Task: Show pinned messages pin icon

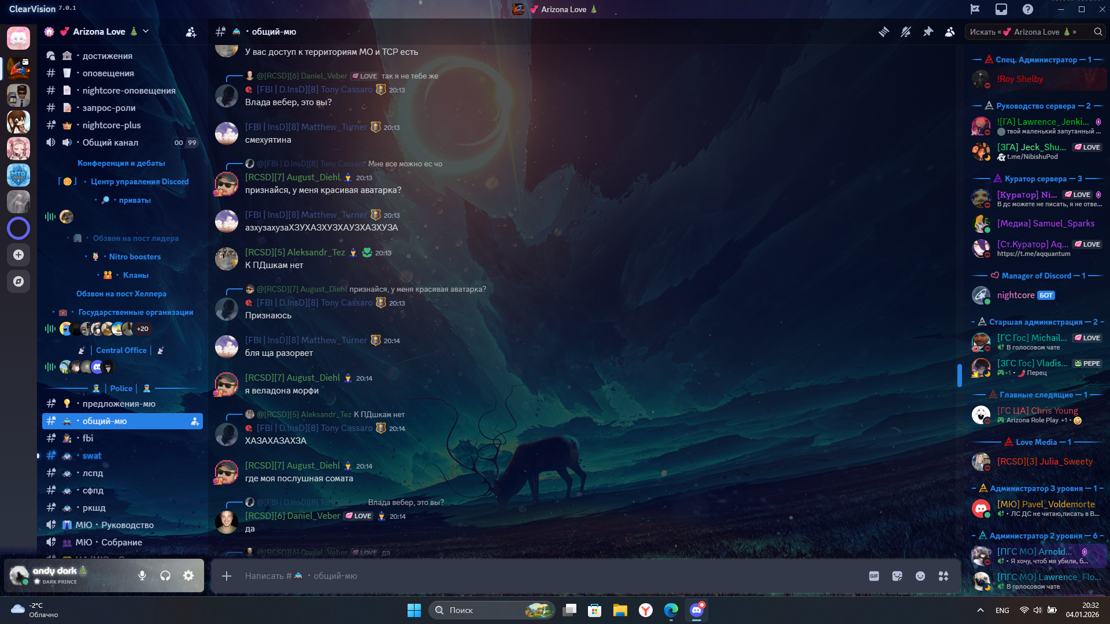Action: (x=928, y=32)
